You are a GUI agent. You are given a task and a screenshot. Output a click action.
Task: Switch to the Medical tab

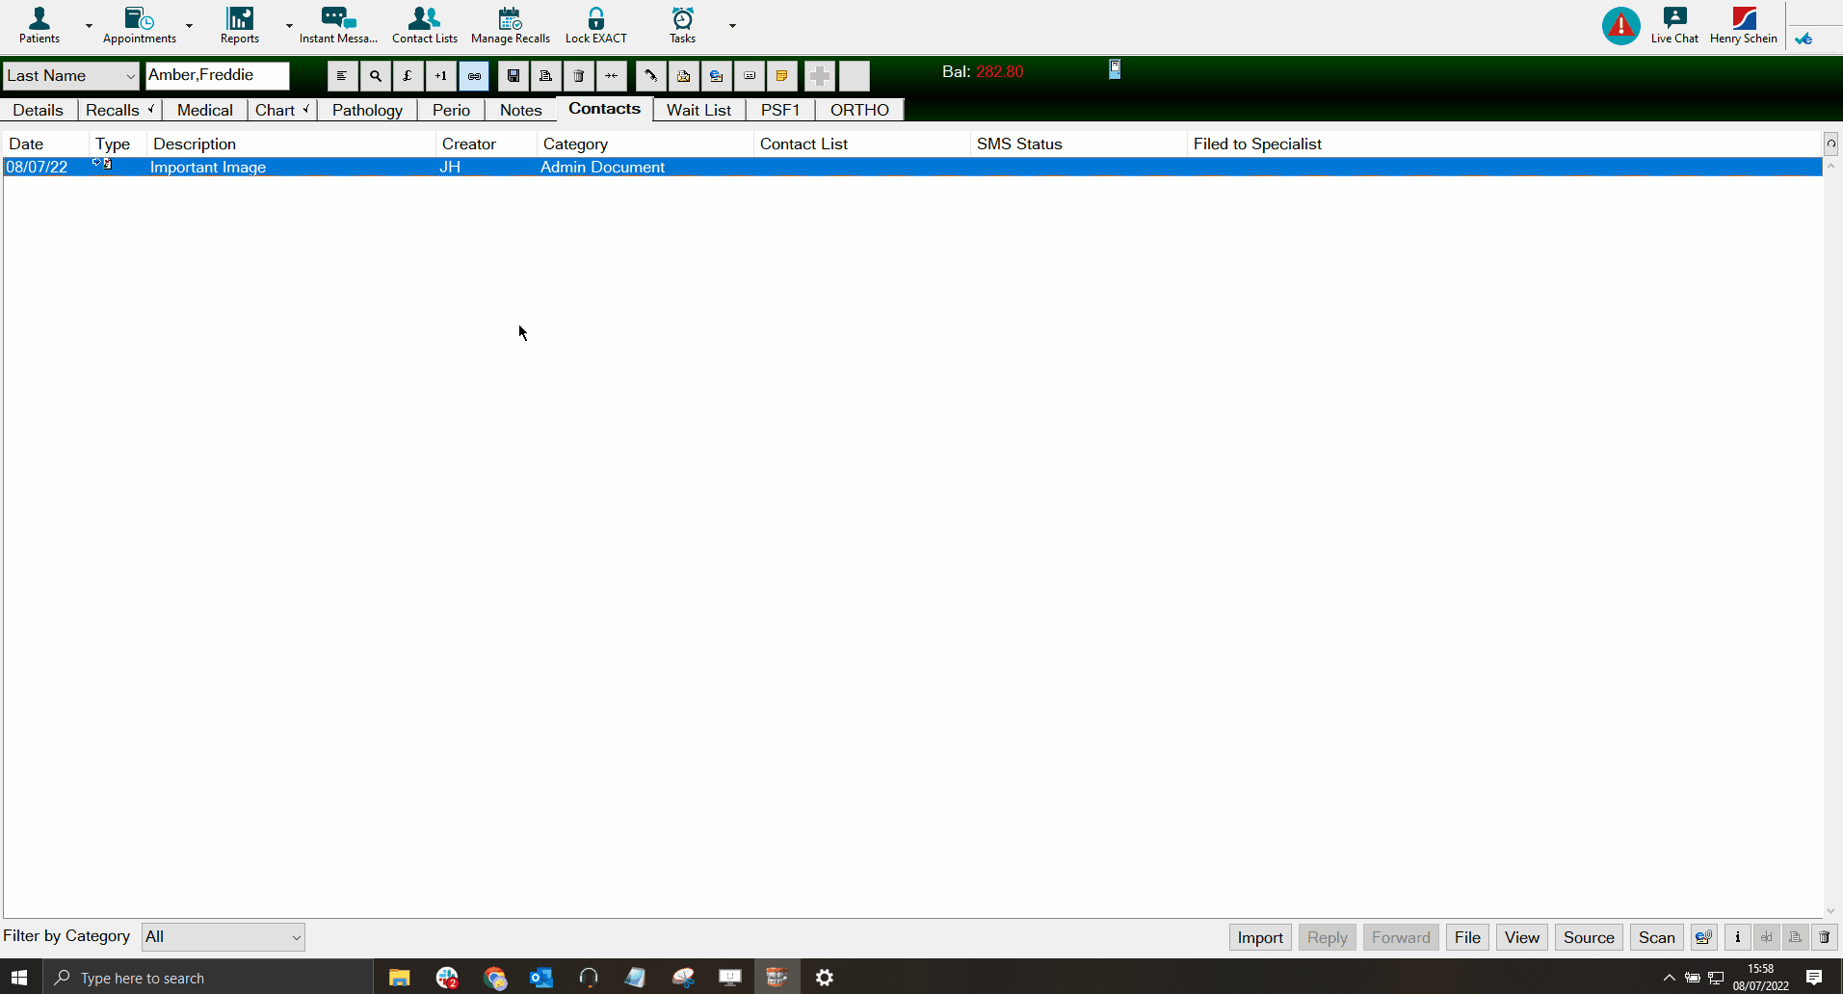pos(205,110)
